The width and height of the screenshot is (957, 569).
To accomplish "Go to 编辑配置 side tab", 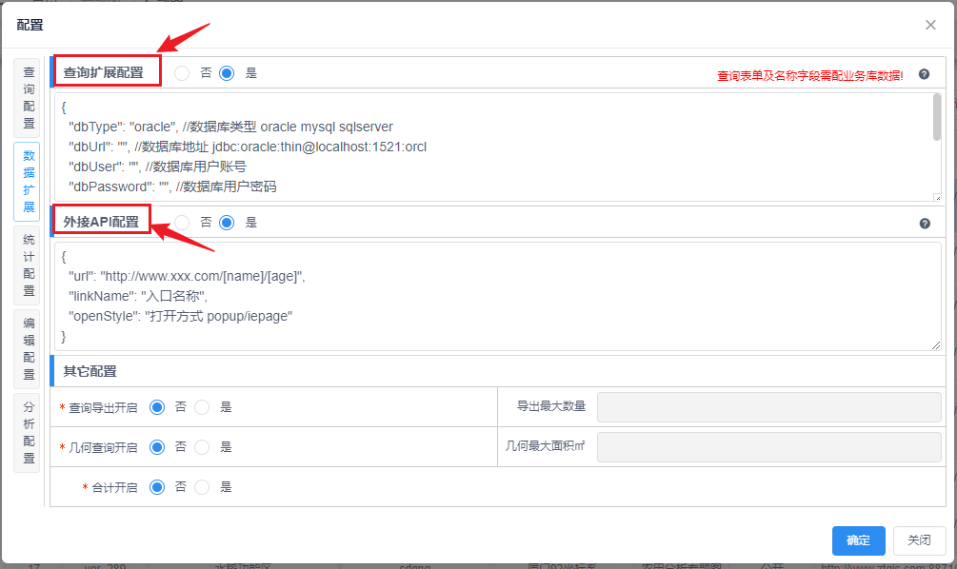I will point(28,349).
